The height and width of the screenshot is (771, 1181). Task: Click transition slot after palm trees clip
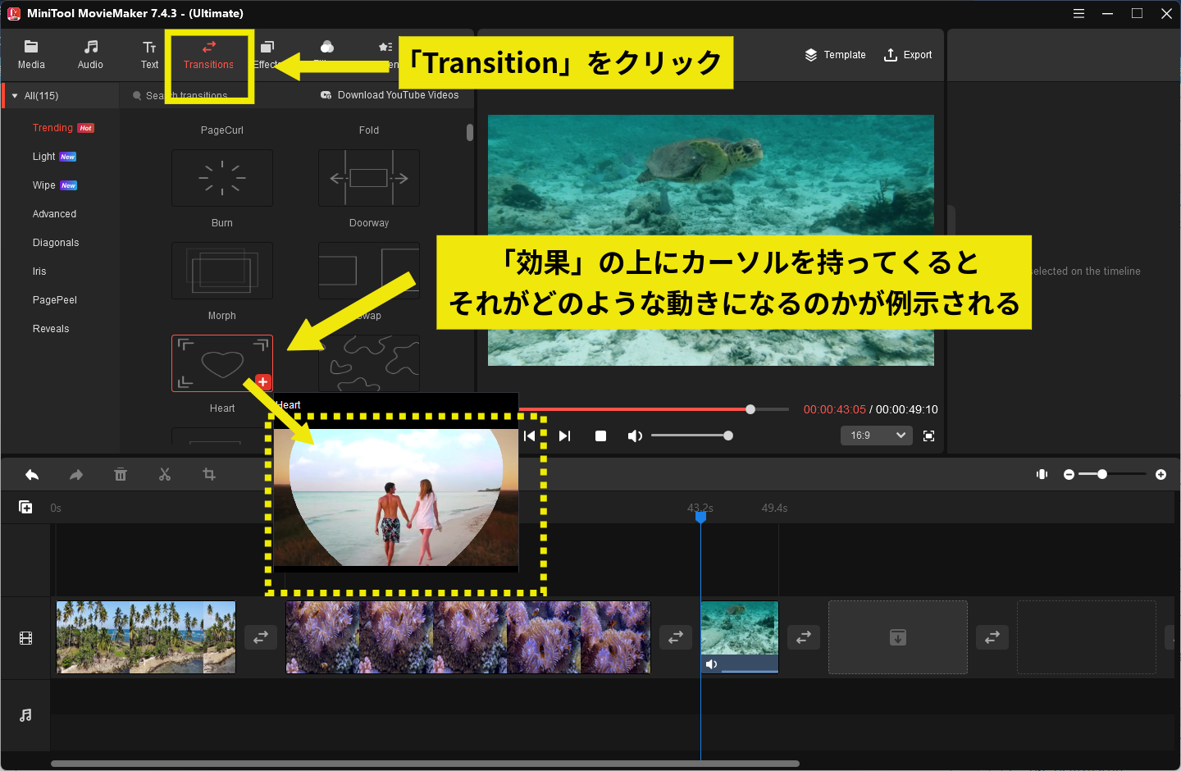click(261, 637)
